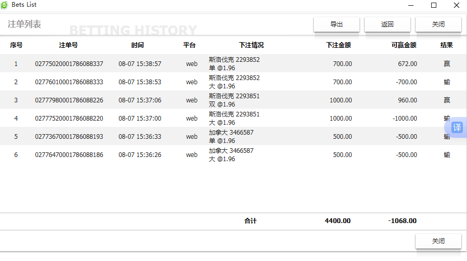The width and height of the screenshot is (467, 261).
Task: Click the 注单号 column header
Action: click(x=68, y=45)
